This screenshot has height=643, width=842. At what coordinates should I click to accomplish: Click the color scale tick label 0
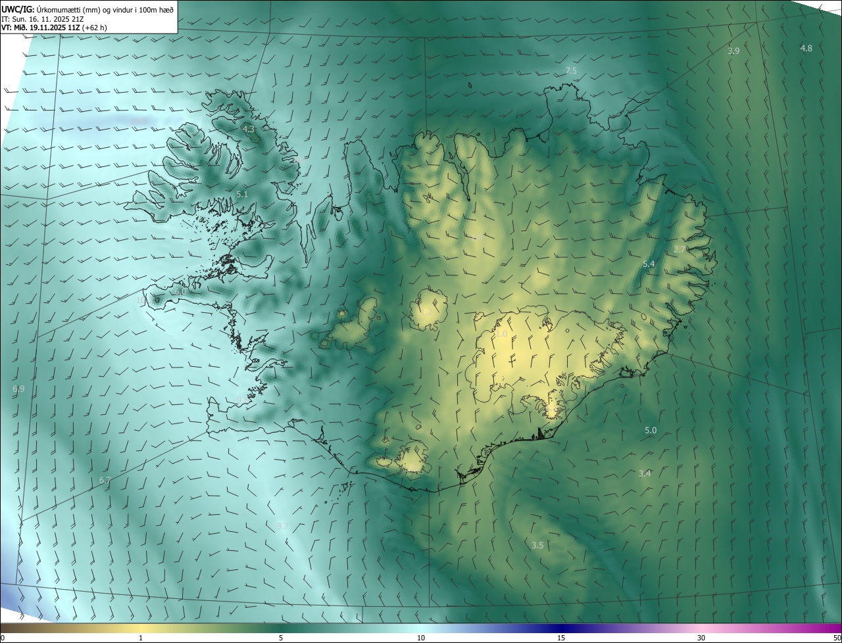pos(3,638)
